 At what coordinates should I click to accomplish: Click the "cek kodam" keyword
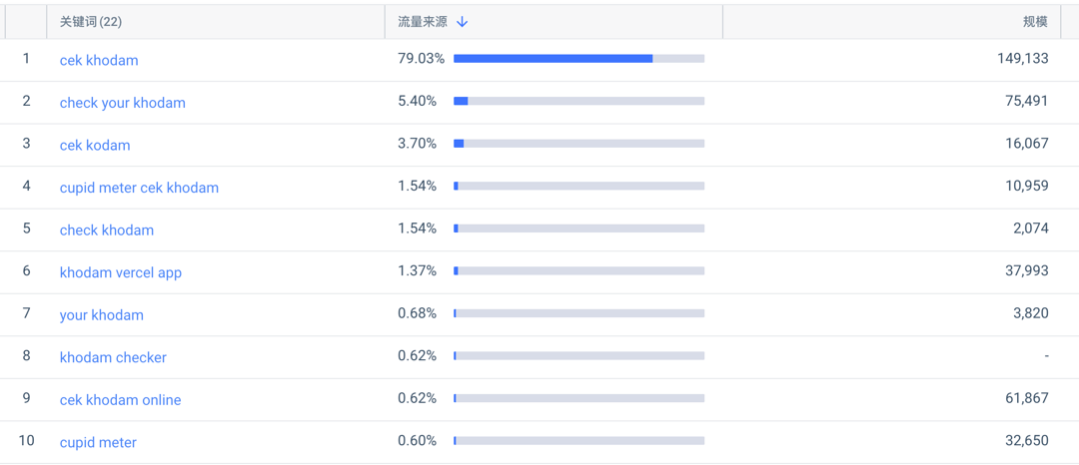point(95,145)
